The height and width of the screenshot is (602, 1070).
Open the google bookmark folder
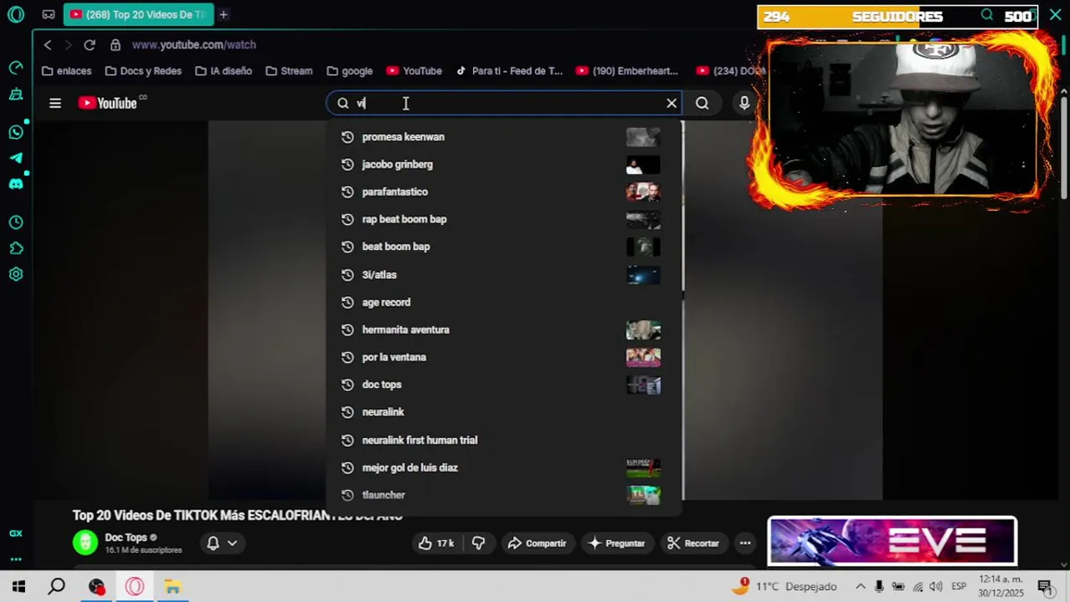(349, 71)
